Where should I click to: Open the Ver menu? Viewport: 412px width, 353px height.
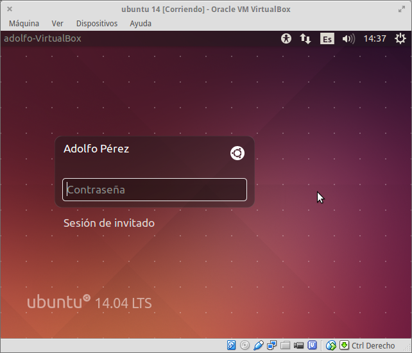tap(57, 24)
